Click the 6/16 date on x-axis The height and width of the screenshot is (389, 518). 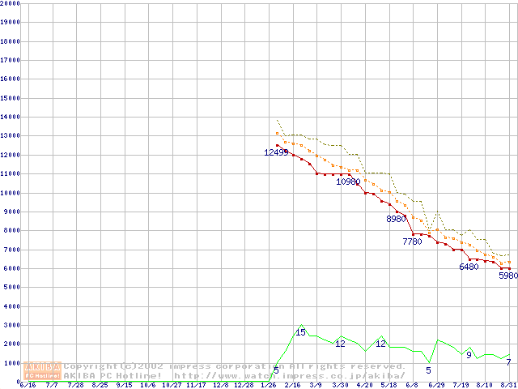tap(27, 385)
